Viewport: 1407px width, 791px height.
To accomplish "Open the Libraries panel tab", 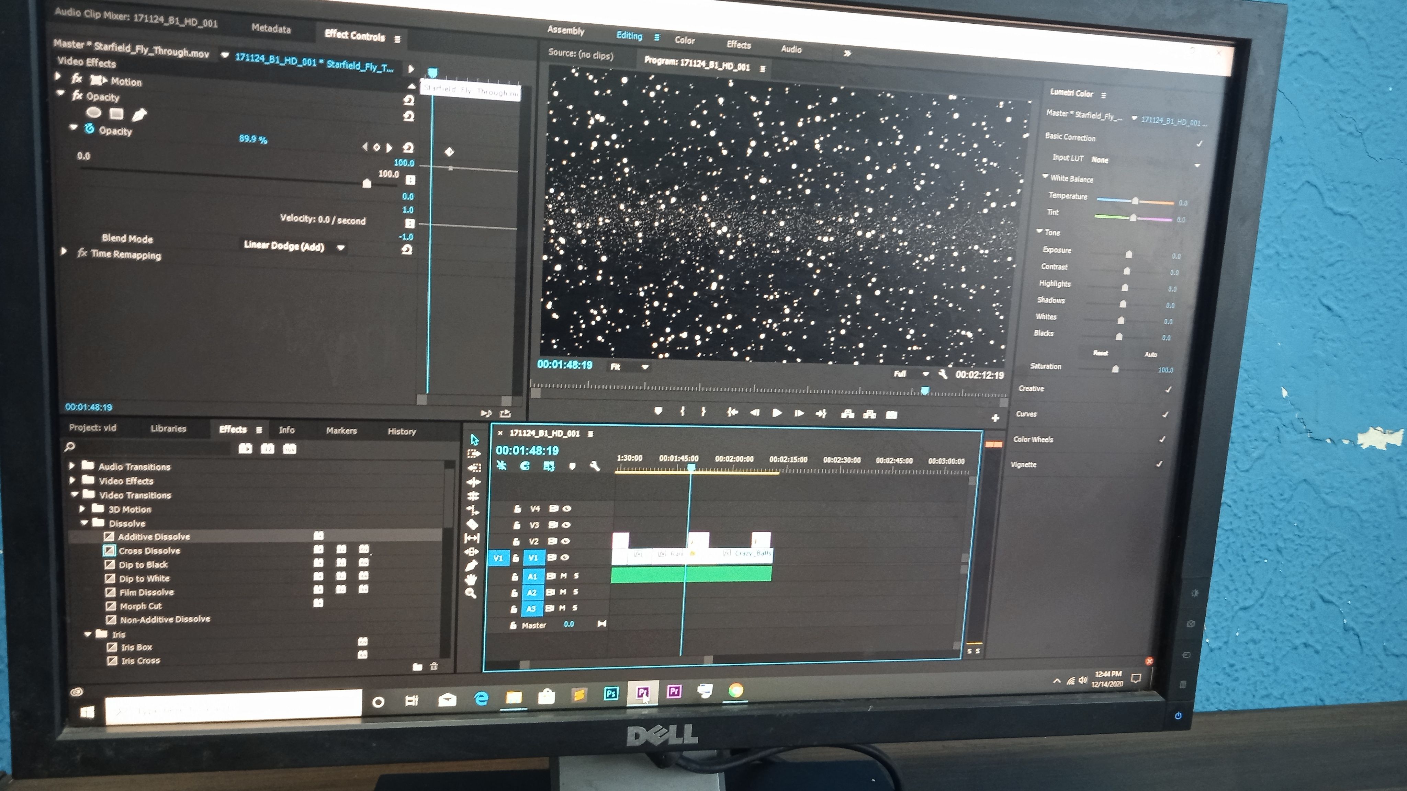I will (168, 428).
